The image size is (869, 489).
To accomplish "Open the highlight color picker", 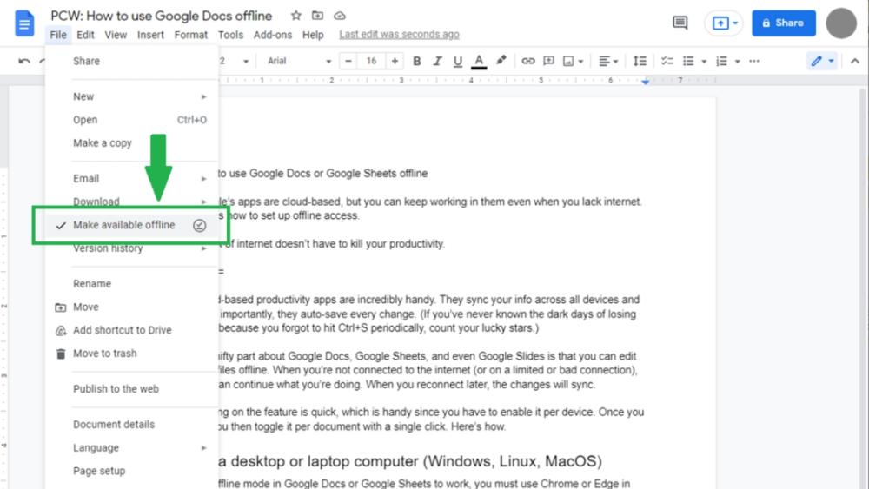I will pyautogui.click(x=501, y=60).
